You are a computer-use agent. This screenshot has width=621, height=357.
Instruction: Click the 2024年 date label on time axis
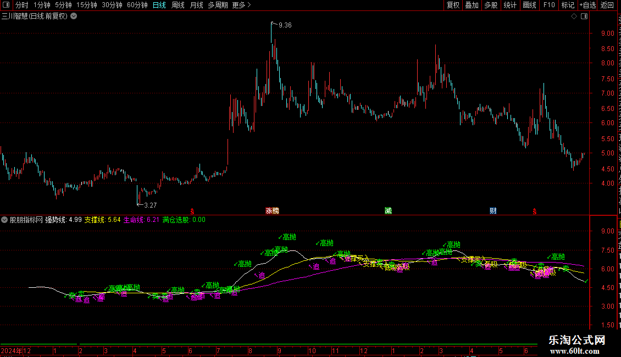(12, 350)
